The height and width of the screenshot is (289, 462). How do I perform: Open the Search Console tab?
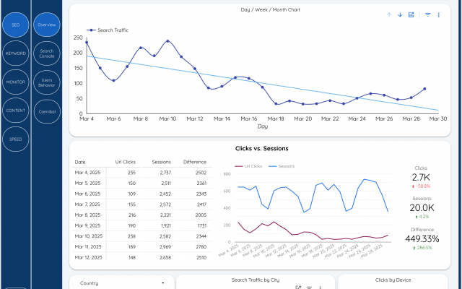(x=47, y=53)
